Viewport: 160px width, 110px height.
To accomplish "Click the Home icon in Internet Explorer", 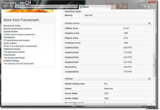I will point(145,7).
